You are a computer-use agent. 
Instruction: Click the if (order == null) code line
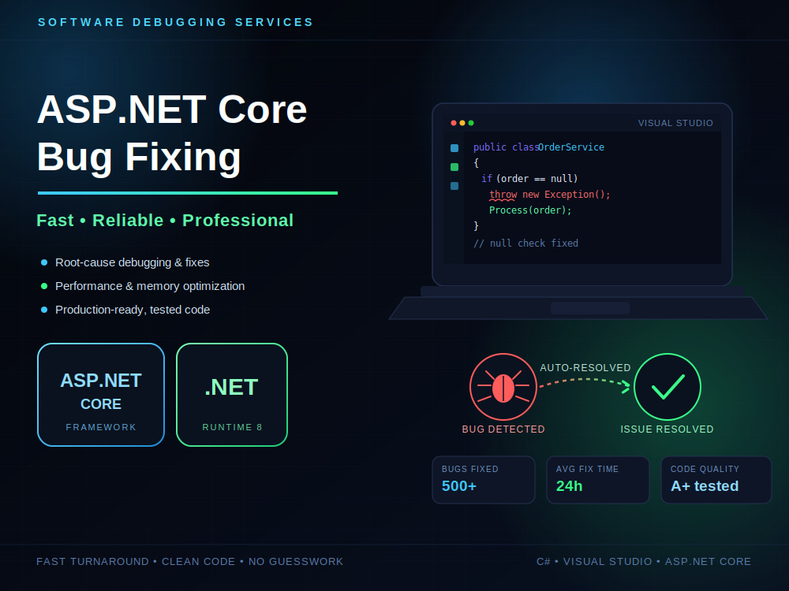(529, 179)
